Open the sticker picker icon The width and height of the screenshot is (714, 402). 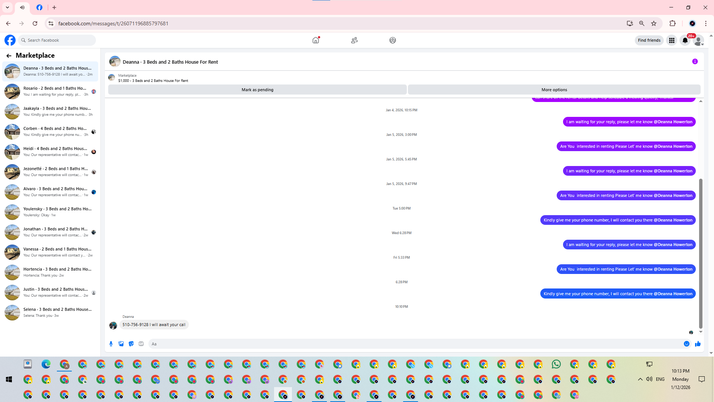pos(131,344)
